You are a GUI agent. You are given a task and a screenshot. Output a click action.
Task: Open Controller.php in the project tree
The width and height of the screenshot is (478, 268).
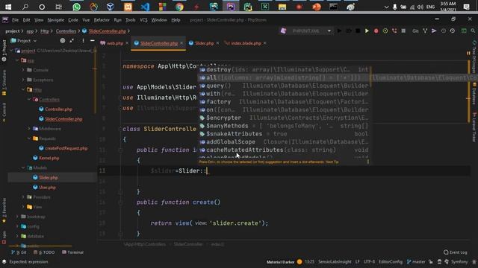click(58, 109)
